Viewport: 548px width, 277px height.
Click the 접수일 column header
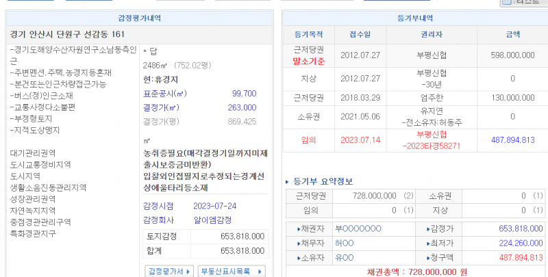coord(360,34)
